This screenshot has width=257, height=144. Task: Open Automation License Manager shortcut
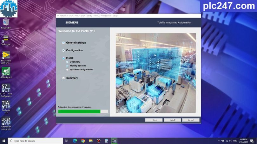tap(6, 123)
